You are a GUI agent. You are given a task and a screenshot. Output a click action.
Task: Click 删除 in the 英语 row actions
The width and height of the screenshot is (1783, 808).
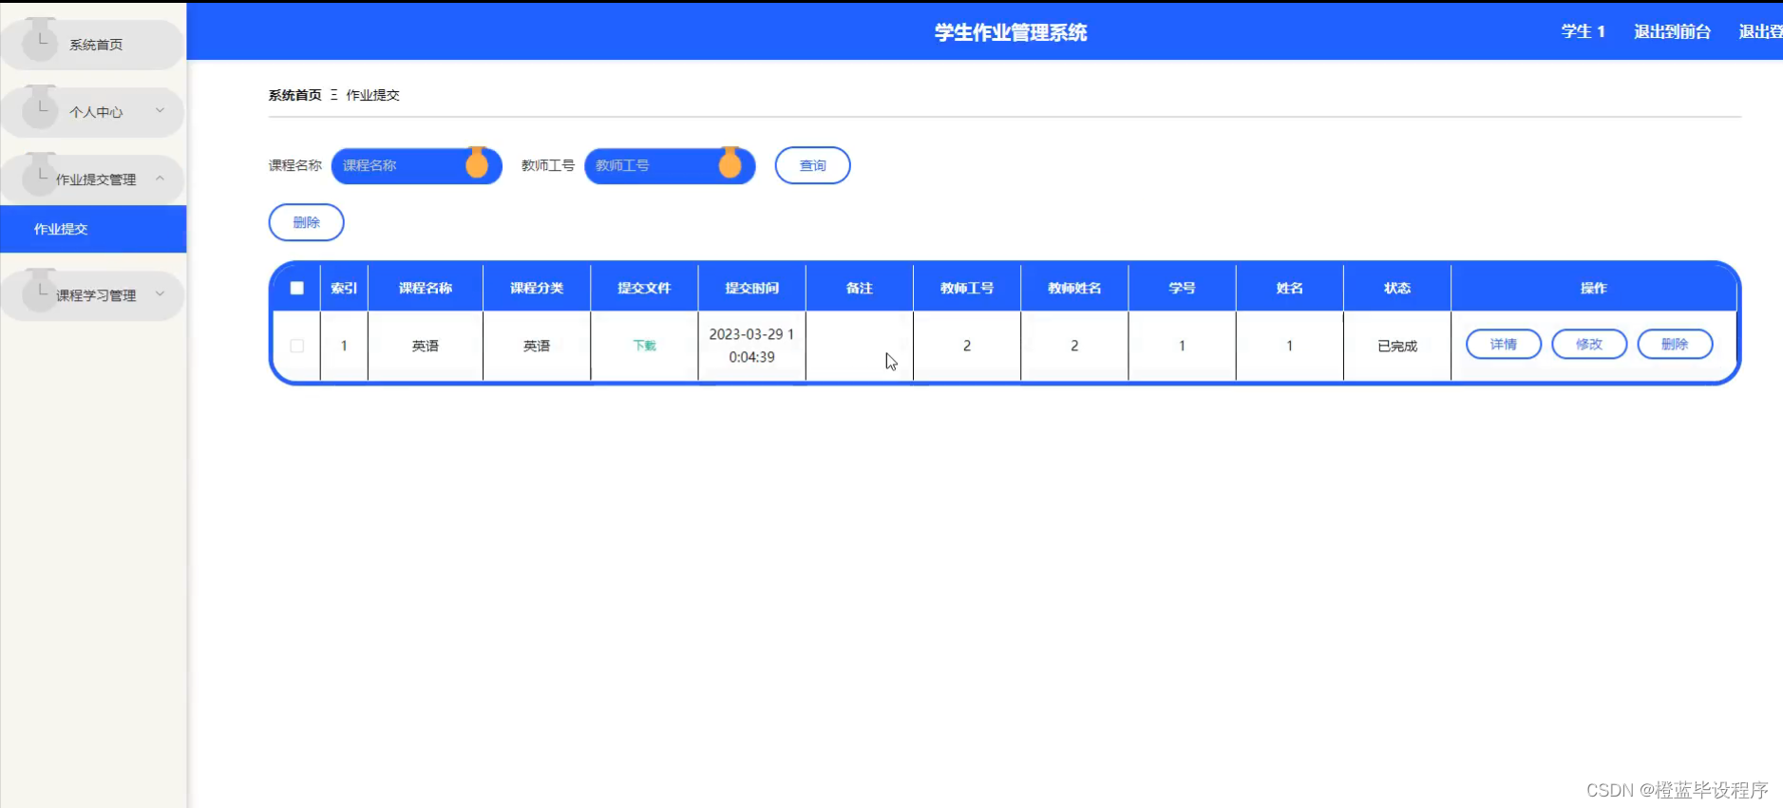click(1675, 344)
